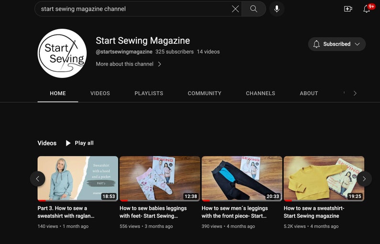The height and width of the screenshot is (244, 380).
Task: Clear the search box with the X icon
Action: click(235, 9)
